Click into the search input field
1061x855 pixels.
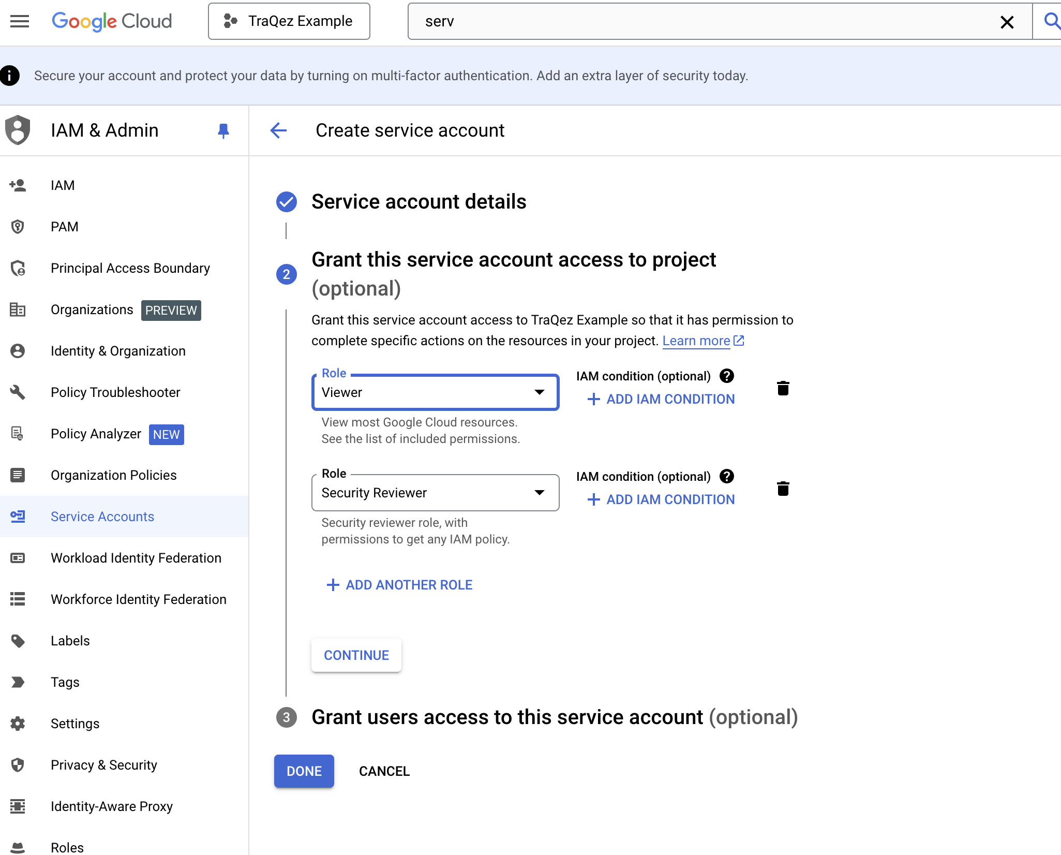[698, 21]
